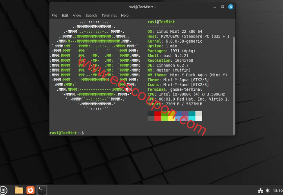Open the Edit menu

coord(65,16)
